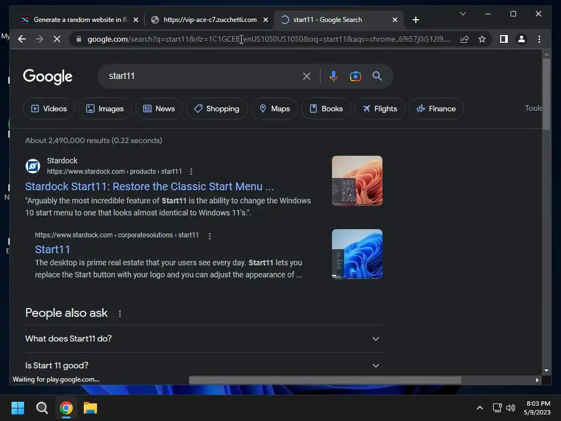Expand 'Is Start 11 good?' question
The image size is (561, 421).
(203, 366)
